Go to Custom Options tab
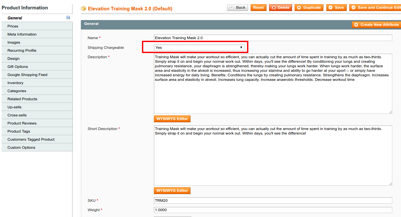The width and height of the screenshot is (401, 217). pos(37,147)
